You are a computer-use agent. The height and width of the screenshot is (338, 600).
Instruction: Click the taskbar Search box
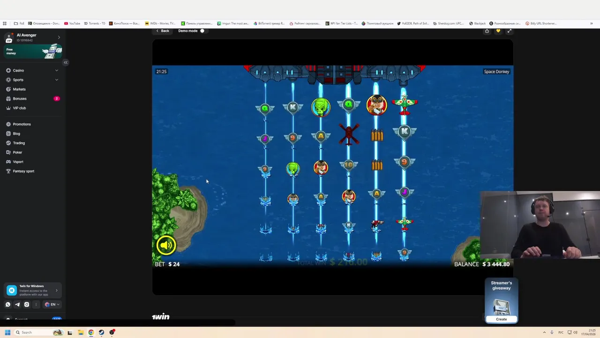39,332
